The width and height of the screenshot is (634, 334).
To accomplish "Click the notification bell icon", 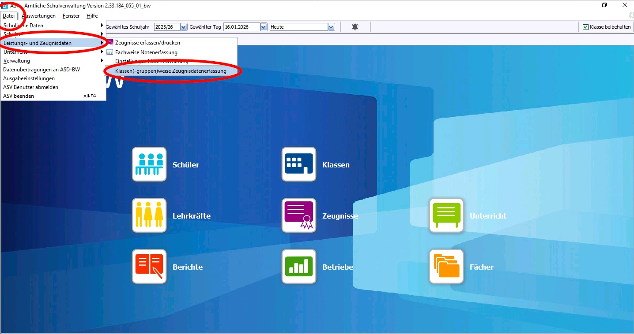I will [x=355, y=27].
